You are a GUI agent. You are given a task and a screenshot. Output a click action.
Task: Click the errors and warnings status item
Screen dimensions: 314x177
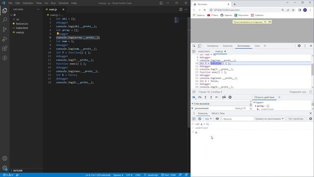(x=8, y=175)
